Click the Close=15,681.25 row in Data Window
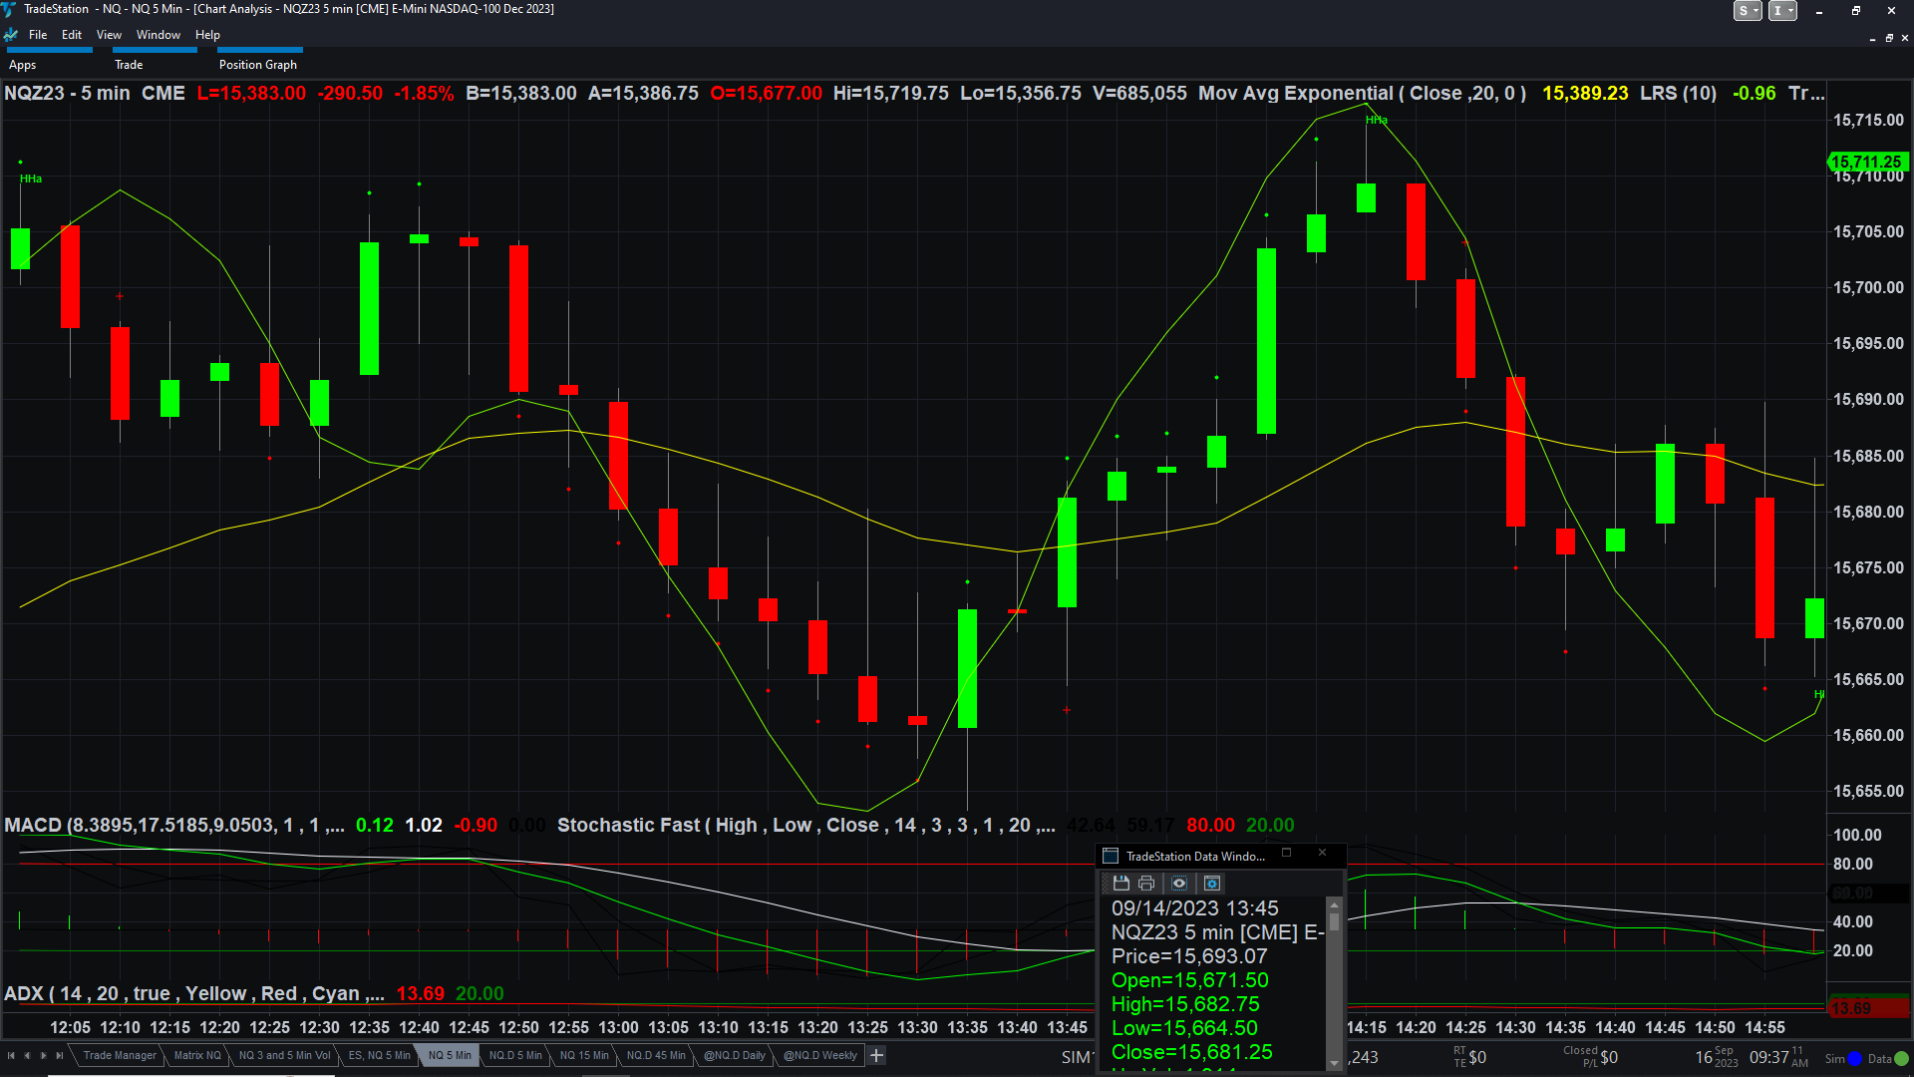1914x1077 pixels. click(x=1192, y=1052)
